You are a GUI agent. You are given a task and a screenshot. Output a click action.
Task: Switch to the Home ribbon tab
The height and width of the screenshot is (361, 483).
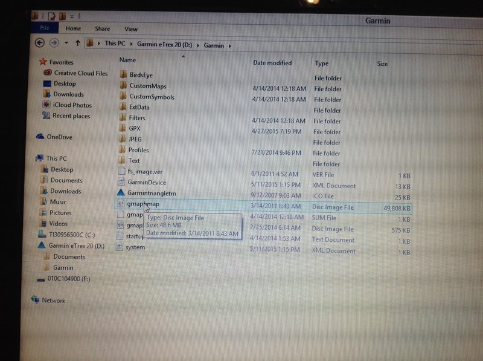click(x=73, y=28)
